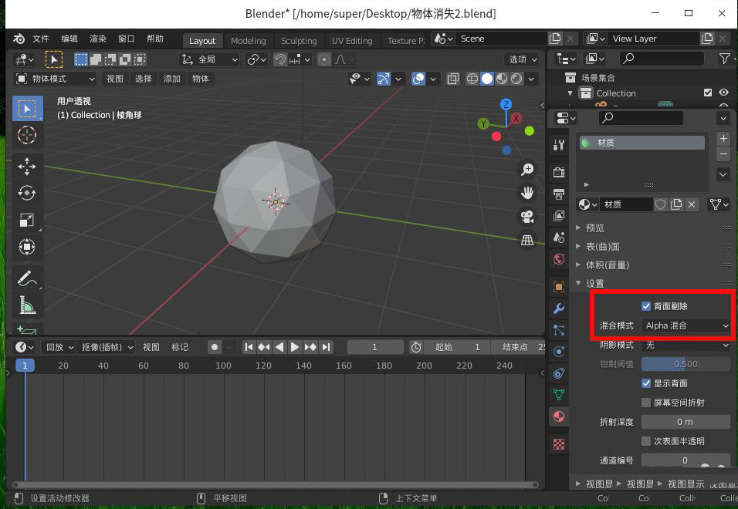
Task: Adjust the 钳制阈值 0.500 slider
Action: pos(686,364)
